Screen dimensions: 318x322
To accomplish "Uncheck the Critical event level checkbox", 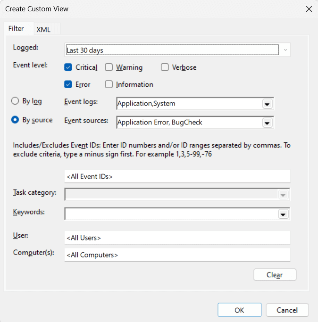I will pyautogui.click(x=68, y=67).
